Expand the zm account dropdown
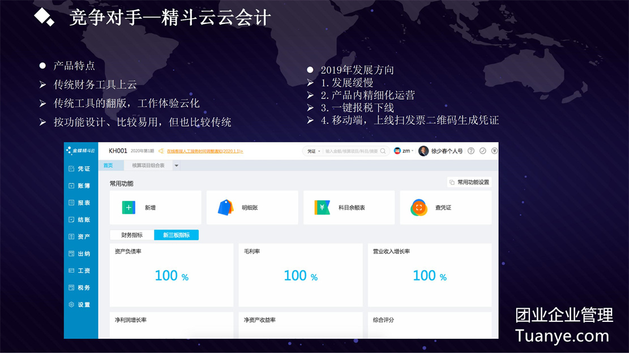The width and height of the screenshot is (629, 353). point(412,151)
